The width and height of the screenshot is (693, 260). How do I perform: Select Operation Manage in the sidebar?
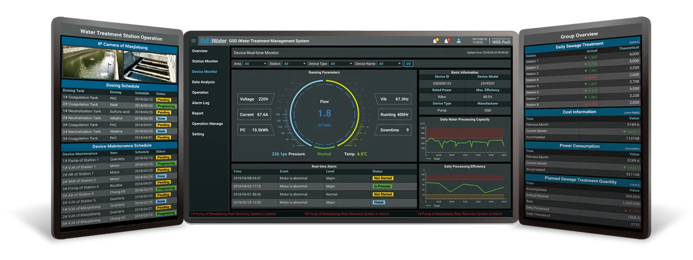(207, 124)
